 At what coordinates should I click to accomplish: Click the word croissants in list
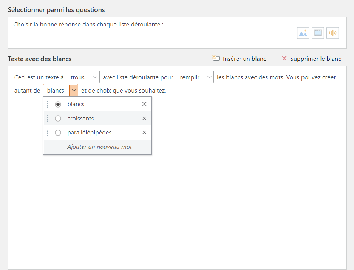coord(80,118)
